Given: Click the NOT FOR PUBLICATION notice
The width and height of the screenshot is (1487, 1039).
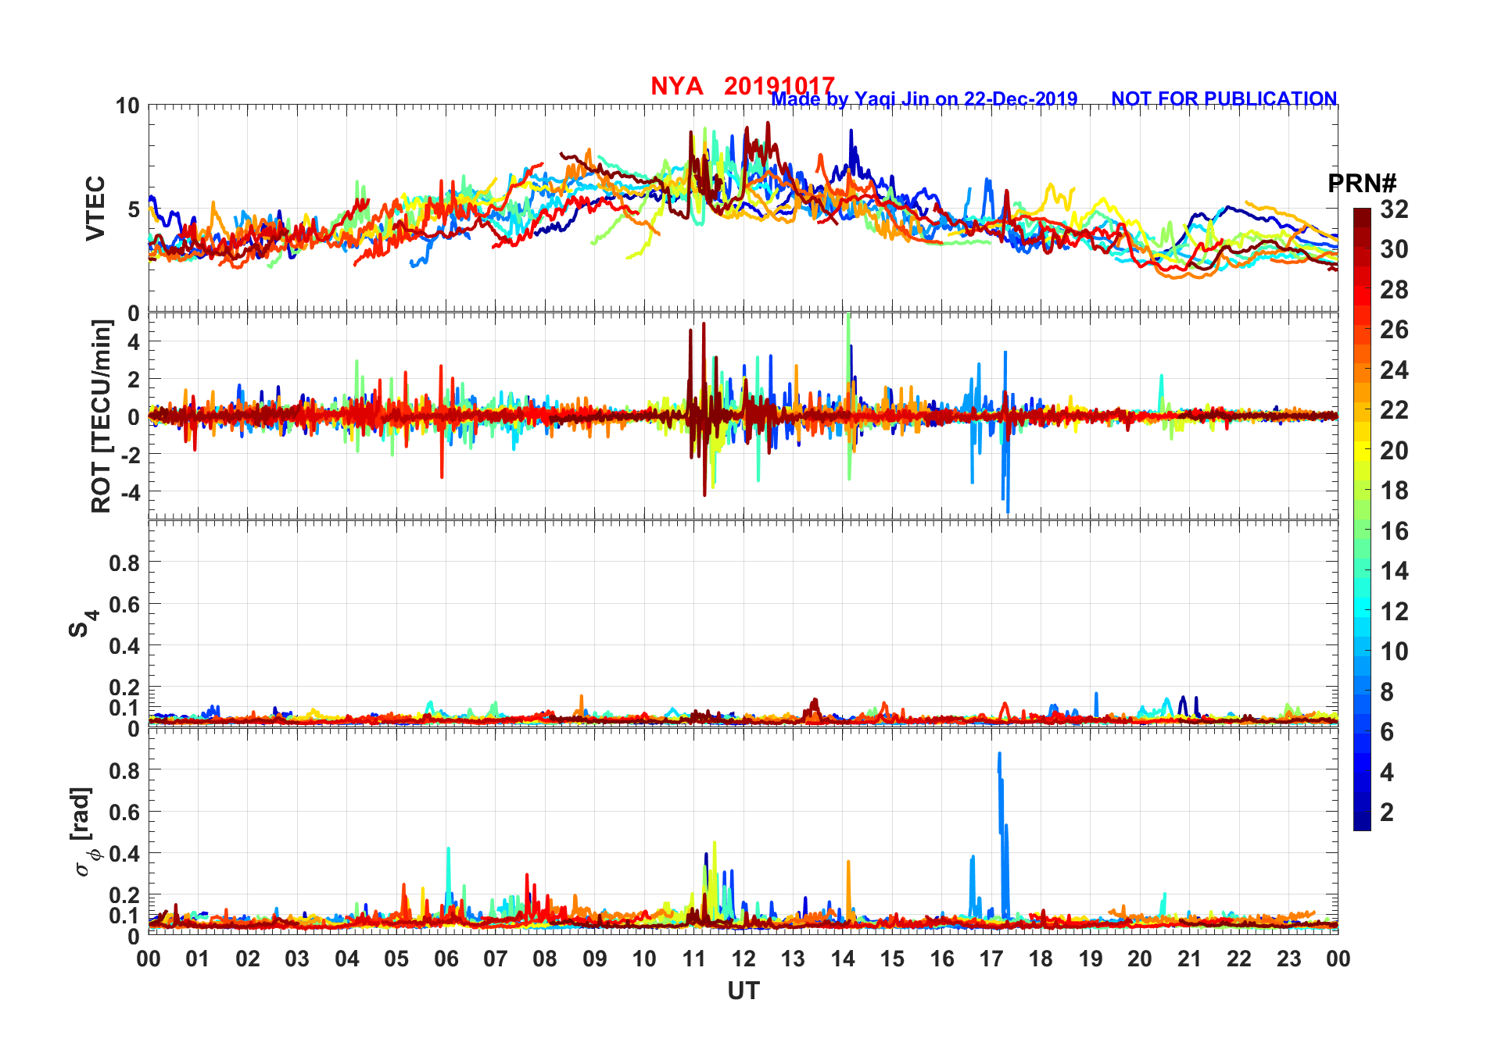Looking at the screenshot, I should click(1224, 99).
